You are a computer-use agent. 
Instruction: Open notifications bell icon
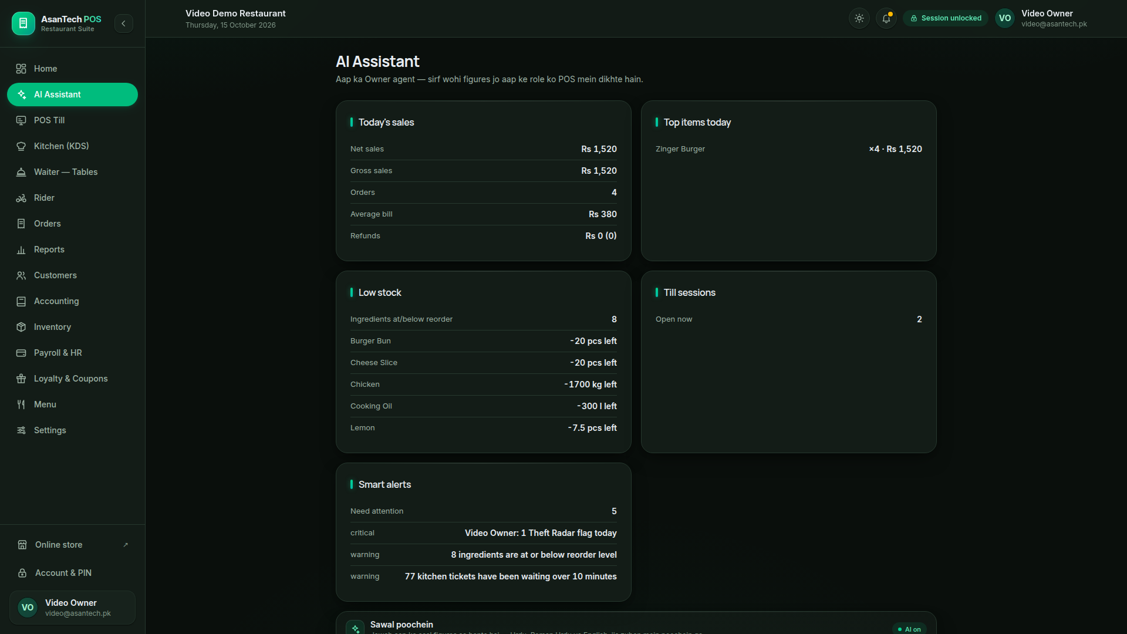[886, 18]
